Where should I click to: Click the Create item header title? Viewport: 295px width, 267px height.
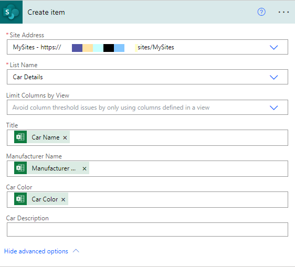(x=46, y=12)
